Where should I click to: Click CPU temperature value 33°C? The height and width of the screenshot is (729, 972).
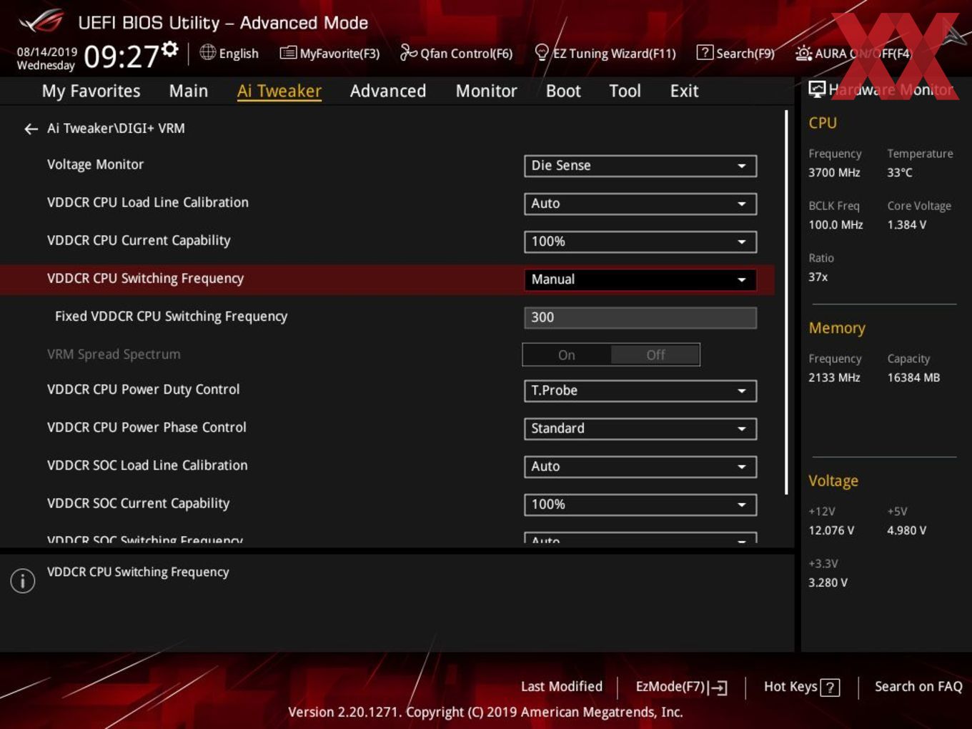(x=899, y=172)
